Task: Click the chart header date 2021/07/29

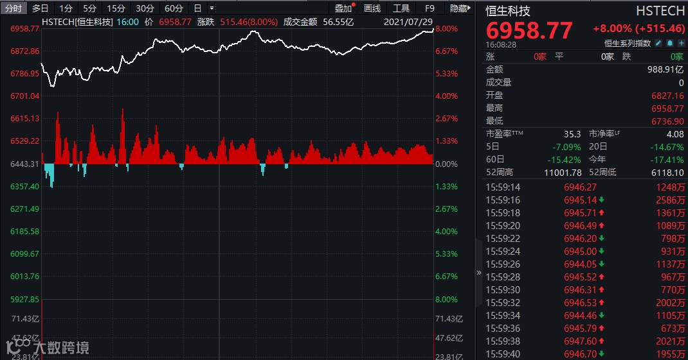Action: 408,22
